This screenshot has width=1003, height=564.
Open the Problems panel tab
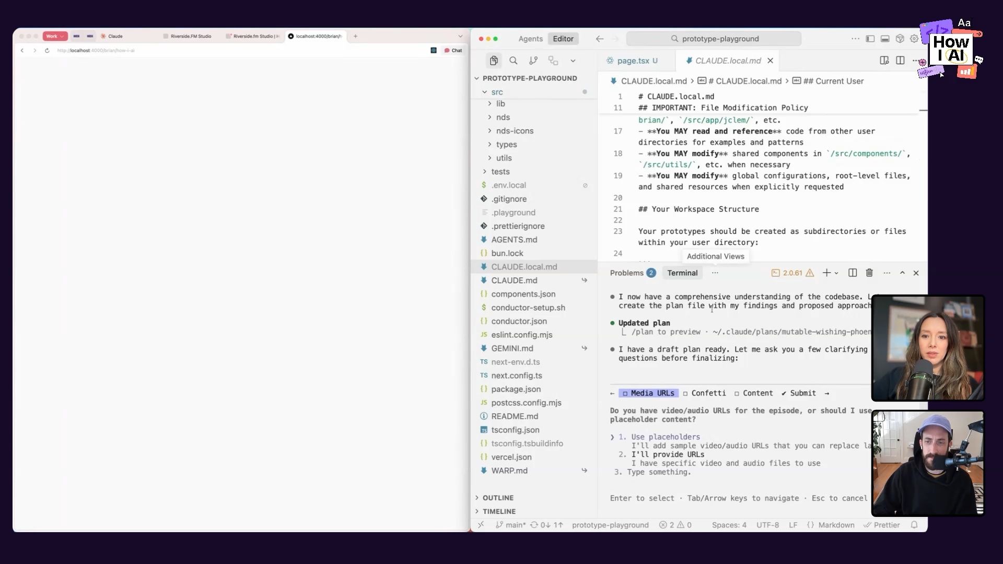pos(626,273)
